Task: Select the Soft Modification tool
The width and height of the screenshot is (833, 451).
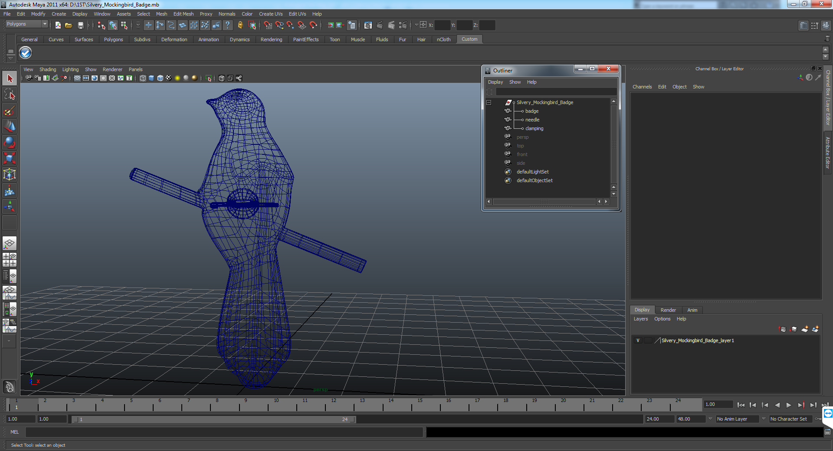Action: point(10,190)
